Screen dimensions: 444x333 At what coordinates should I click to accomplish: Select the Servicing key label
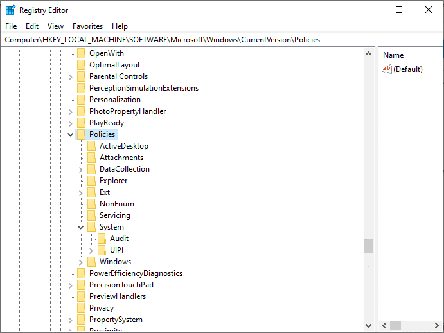tap(114, 215)
